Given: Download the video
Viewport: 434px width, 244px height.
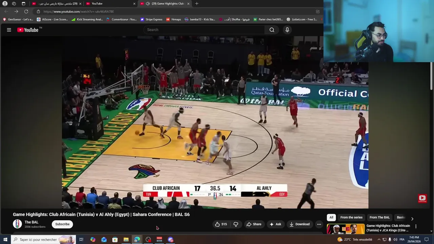Looking at the screenshot, I should [x=299, y=224].
